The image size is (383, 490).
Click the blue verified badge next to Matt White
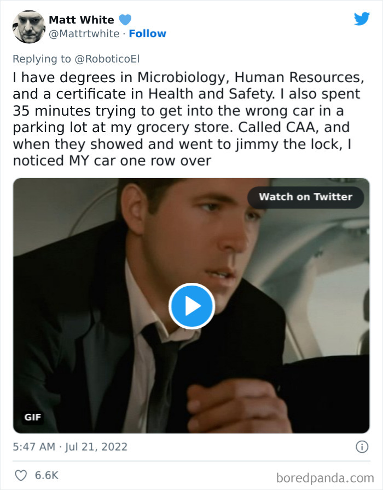tap(126, 19)
